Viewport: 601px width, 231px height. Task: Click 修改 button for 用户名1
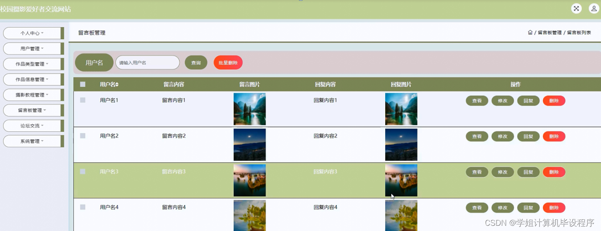(503, 100)
